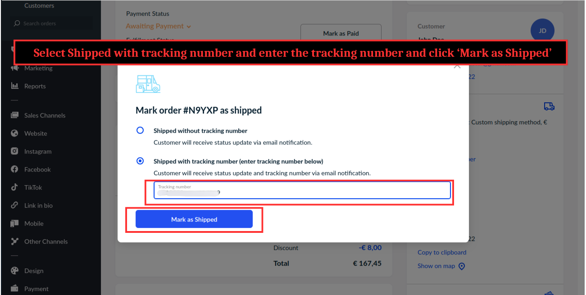The image size is (586, 295).
Task: Click the Copy to clipboard link
Action: [x=442, y=252]
